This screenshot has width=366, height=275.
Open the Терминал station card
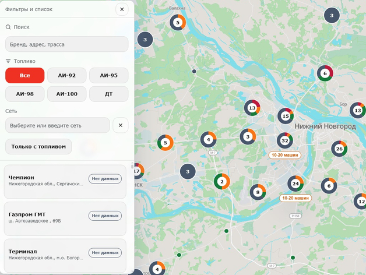65,256
